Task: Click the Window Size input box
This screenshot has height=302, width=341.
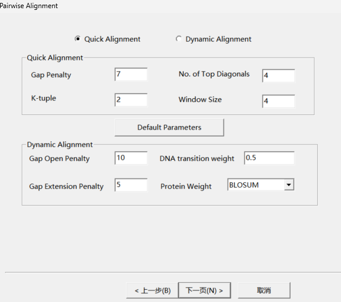Action: click(x=278, y=101)
